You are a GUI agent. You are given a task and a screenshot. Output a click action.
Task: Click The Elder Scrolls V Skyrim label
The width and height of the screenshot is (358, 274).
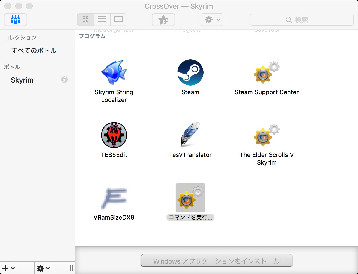tap(267, 159)
